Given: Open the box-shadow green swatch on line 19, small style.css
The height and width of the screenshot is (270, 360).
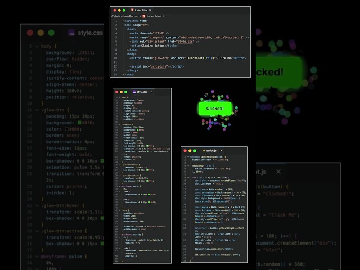Looking at the screenshot, I should coord(147,146).
